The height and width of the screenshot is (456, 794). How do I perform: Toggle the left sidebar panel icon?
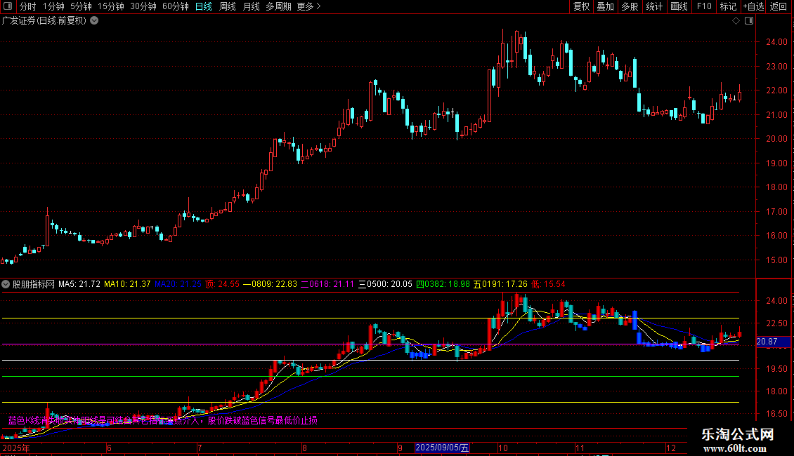click(8, 6)
